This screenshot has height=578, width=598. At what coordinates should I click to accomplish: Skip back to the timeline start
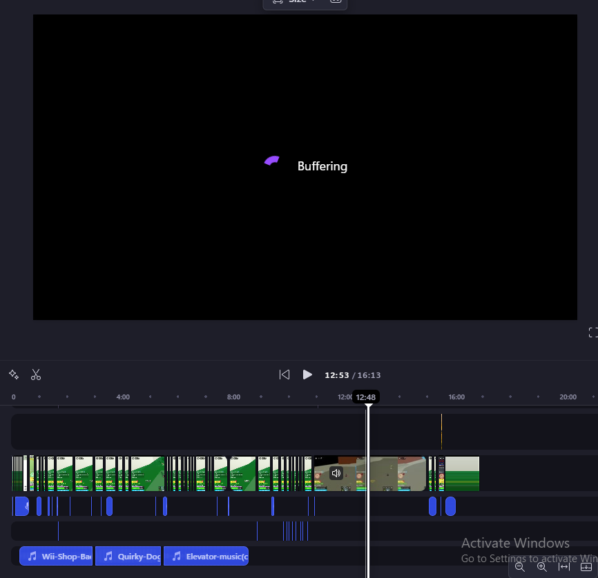(x=284, y=375)
